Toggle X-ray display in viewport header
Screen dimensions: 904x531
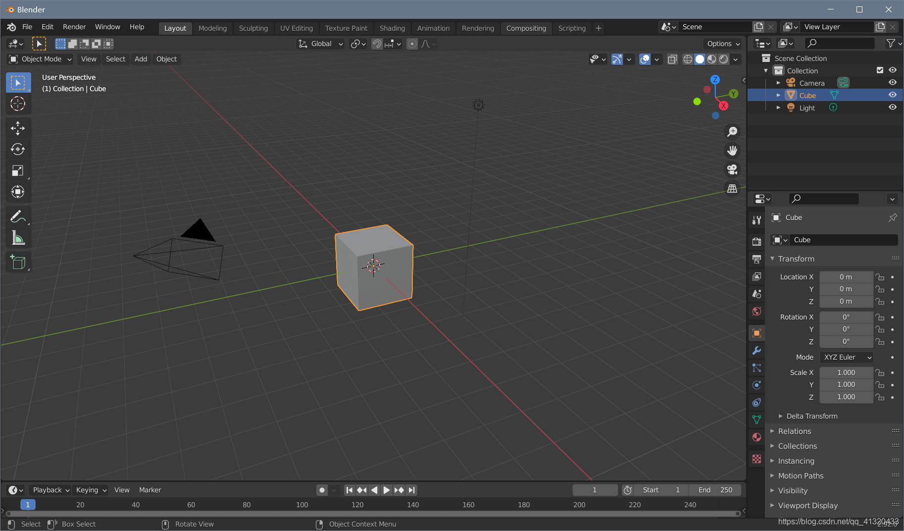tap(672, 59)
